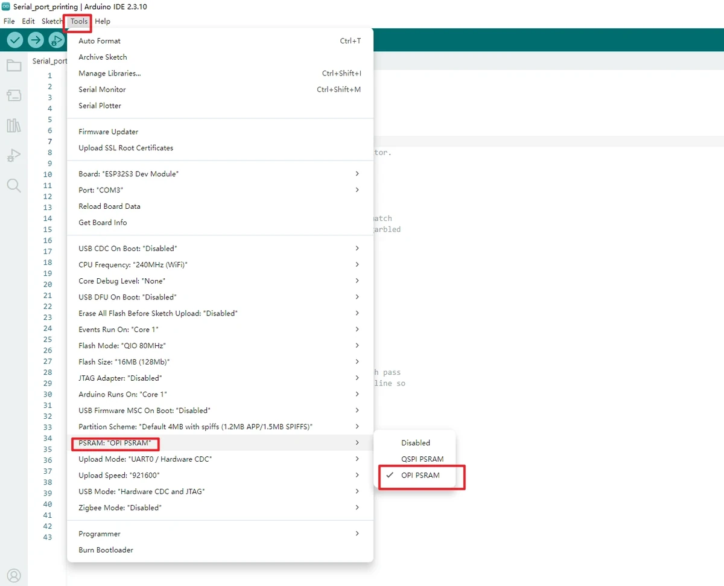Expand the Port COM3 submenu
This screenshot has height=586, width=724.
[220, 190]
